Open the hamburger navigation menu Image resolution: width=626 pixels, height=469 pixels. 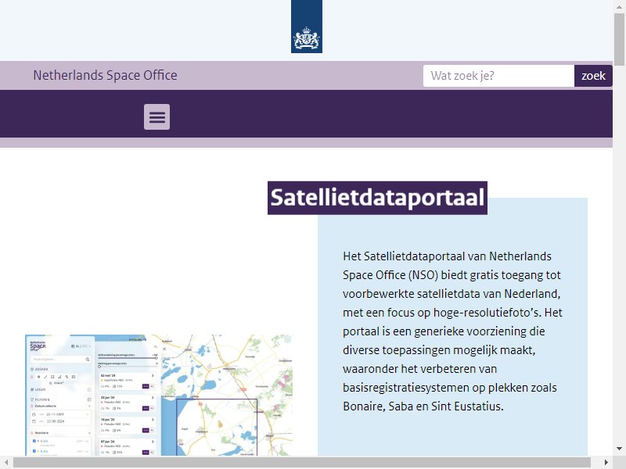click(157, 116)
